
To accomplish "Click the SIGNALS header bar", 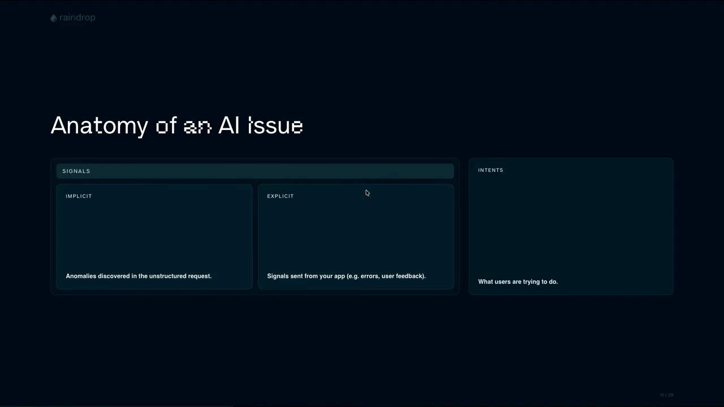I will 255,171.
